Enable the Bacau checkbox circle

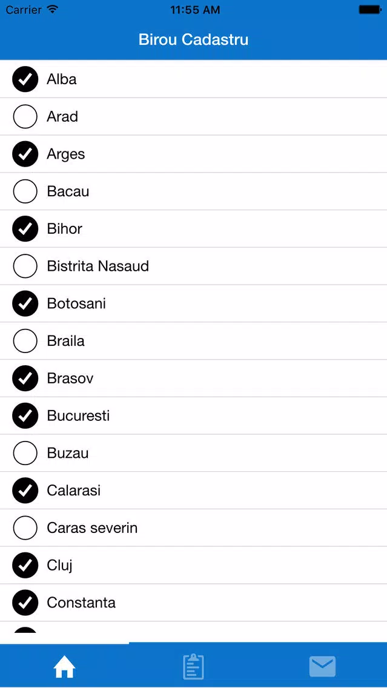coord(25,191)
